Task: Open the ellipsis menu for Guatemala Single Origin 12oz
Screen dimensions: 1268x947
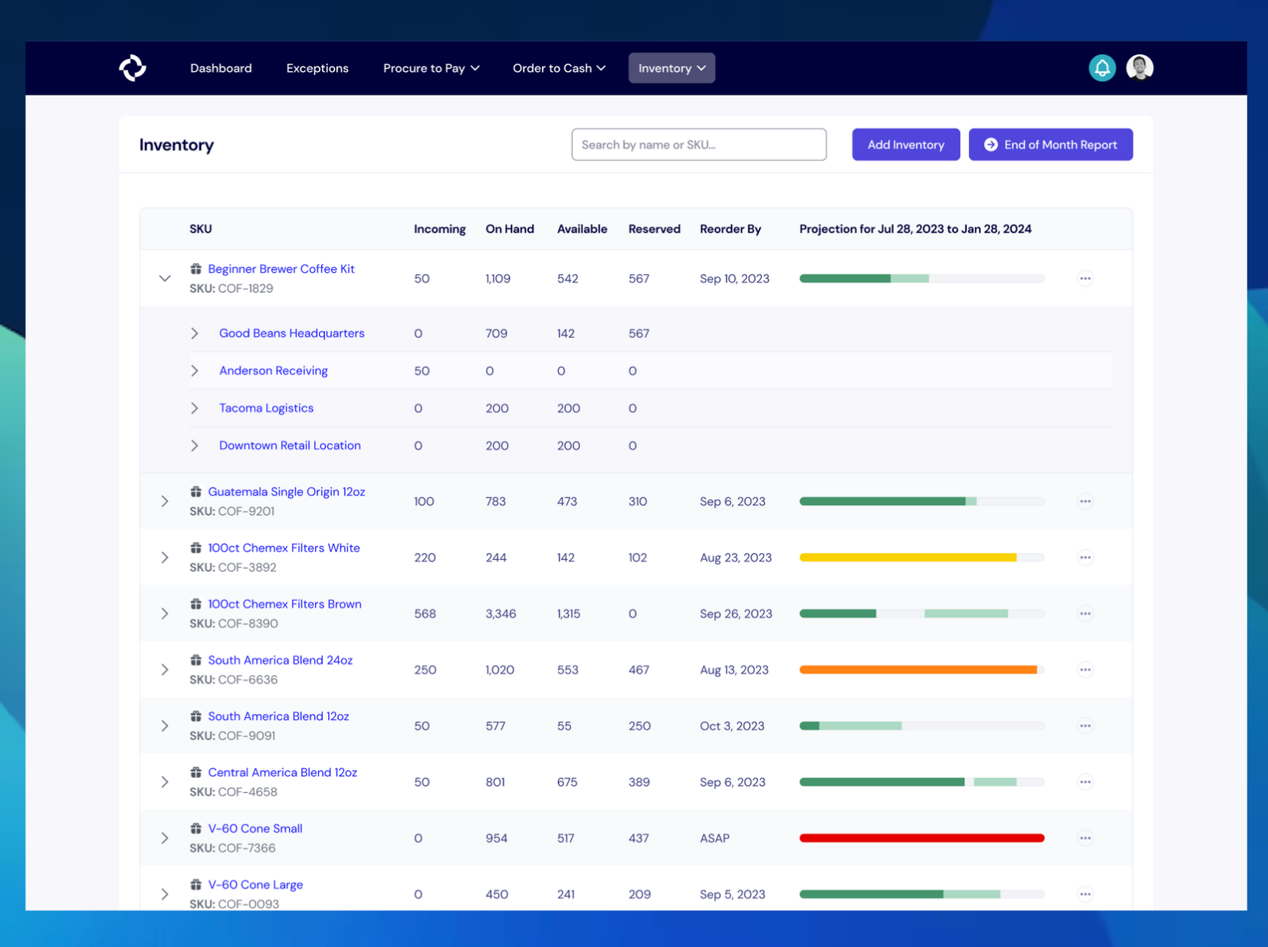Action: (x=1085, y=501)
